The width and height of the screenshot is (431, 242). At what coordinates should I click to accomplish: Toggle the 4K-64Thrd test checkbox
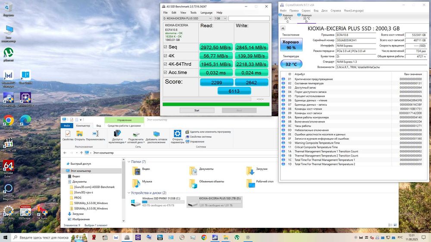coord(165,64)
